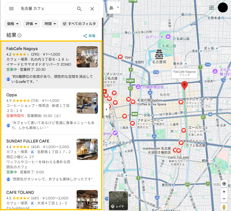Click the 共有 share link

click(x=89, y=36)
